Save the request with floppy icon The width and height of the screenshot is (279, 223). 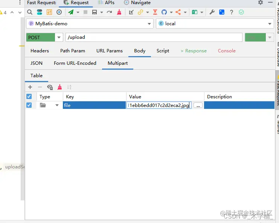(95, 12)
